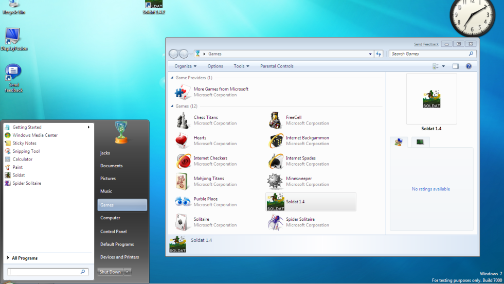Collapse the Games (12) group
This screenshot has height=284, width=504.
(172, 106)
